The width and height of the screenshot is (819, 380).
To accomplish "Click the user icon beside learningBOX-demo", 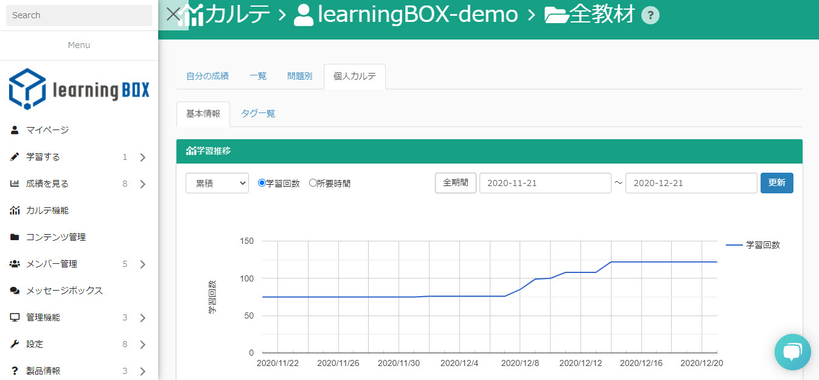I will pos(303,15).
